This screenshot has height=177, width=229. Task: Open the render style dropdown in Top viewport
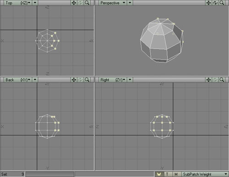pos(35,3)
